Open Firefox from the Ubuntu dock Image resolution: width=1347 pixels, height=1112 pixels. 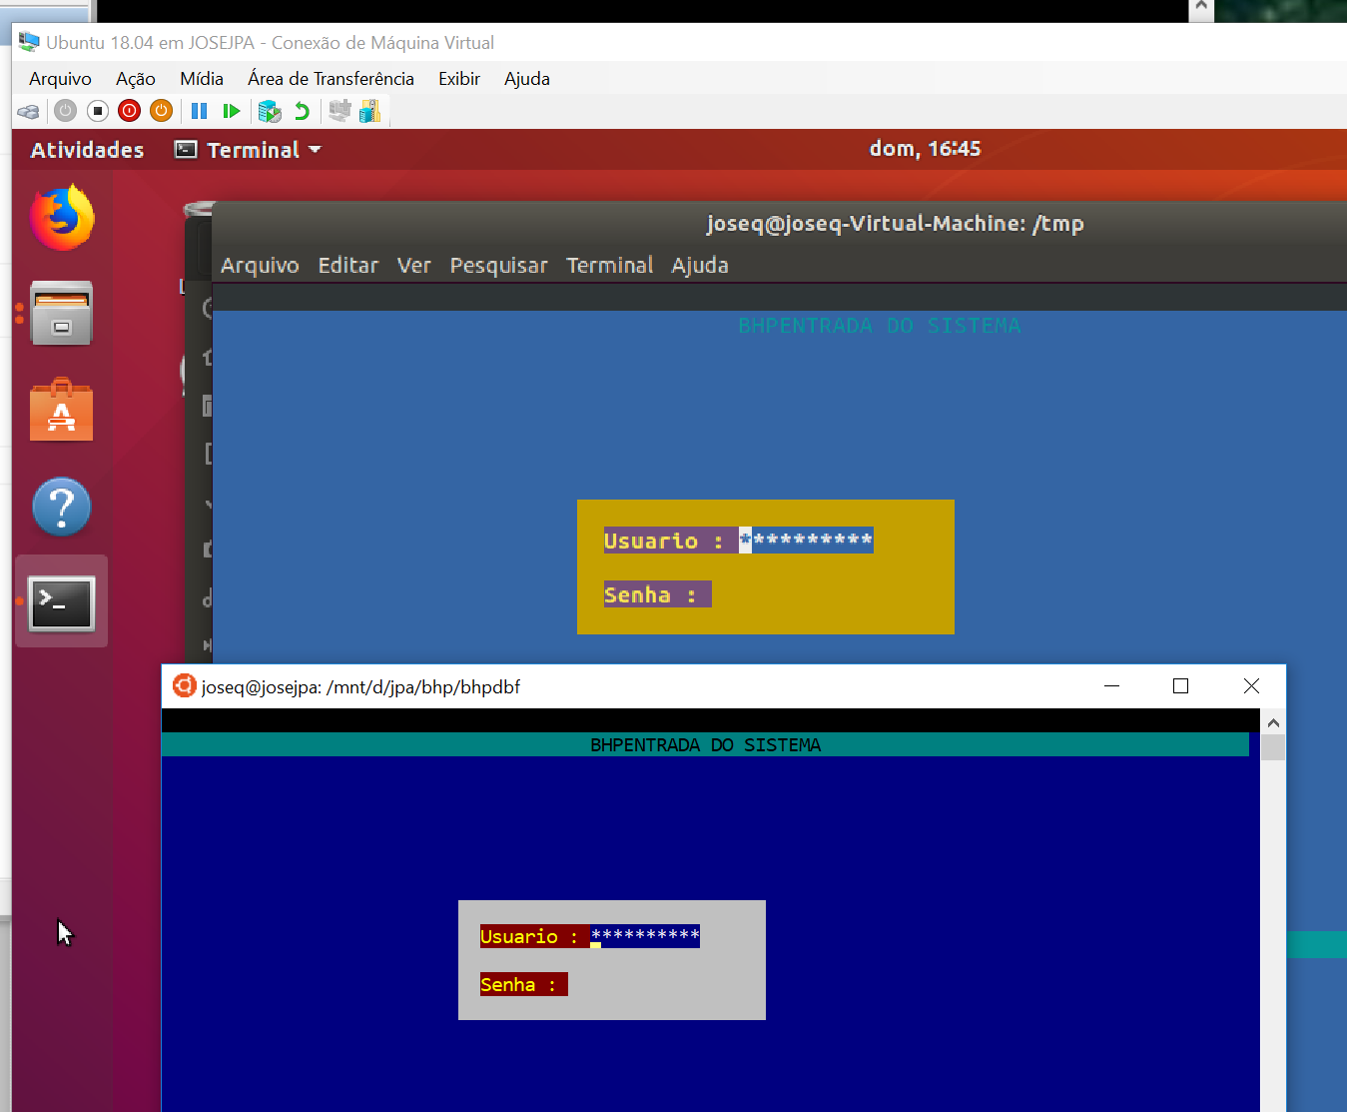[x=62, y=218]
